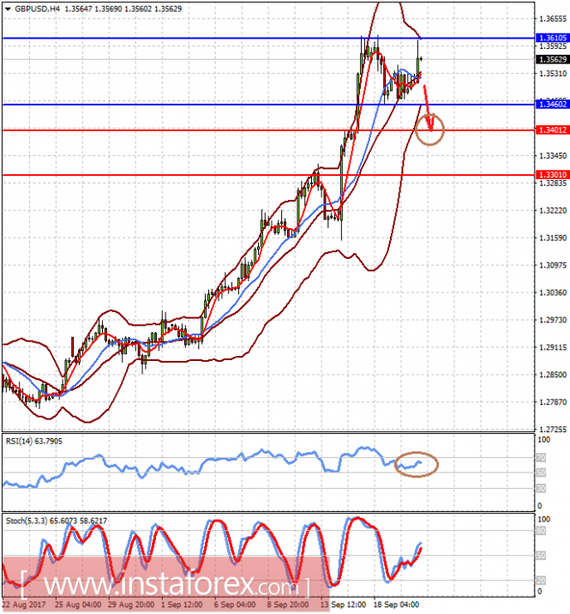
Task: Click the Stochastic 80 level marker
Action: pyautogui.click(x=541, y=531)
